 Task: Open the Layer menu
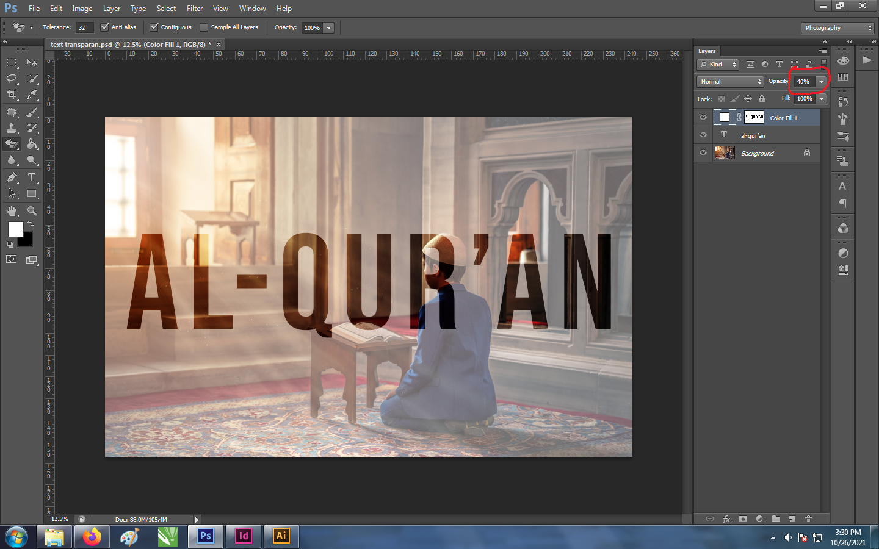(111, 9)
